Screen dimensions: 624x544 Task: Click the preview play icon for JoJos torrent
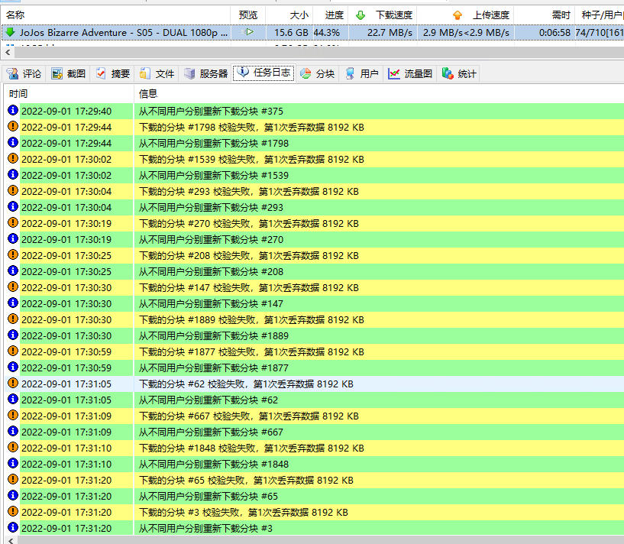coord(249,32)
